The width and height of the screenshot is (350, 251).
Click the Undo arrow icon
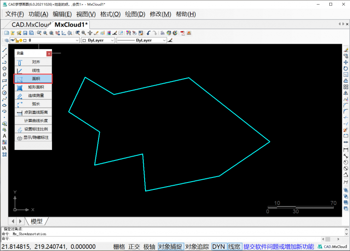[x=148, y=33]
